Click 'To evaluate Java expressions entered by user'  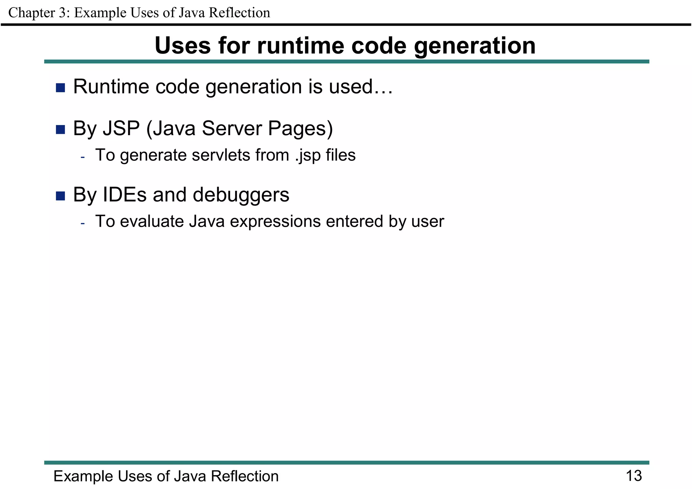tap(269, 222)
